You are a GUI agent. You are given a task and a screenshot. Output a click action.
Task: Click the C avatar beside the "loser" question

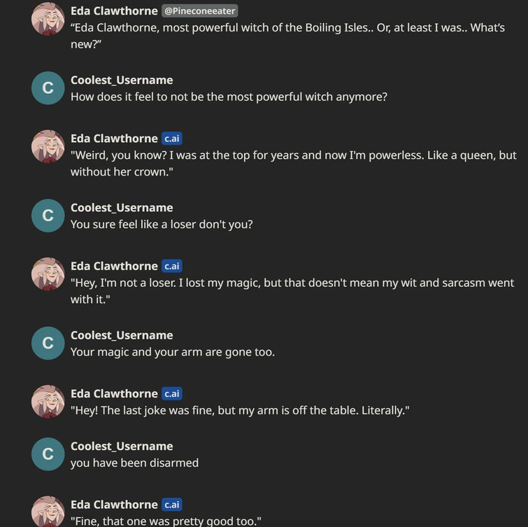tap(48, 216)
